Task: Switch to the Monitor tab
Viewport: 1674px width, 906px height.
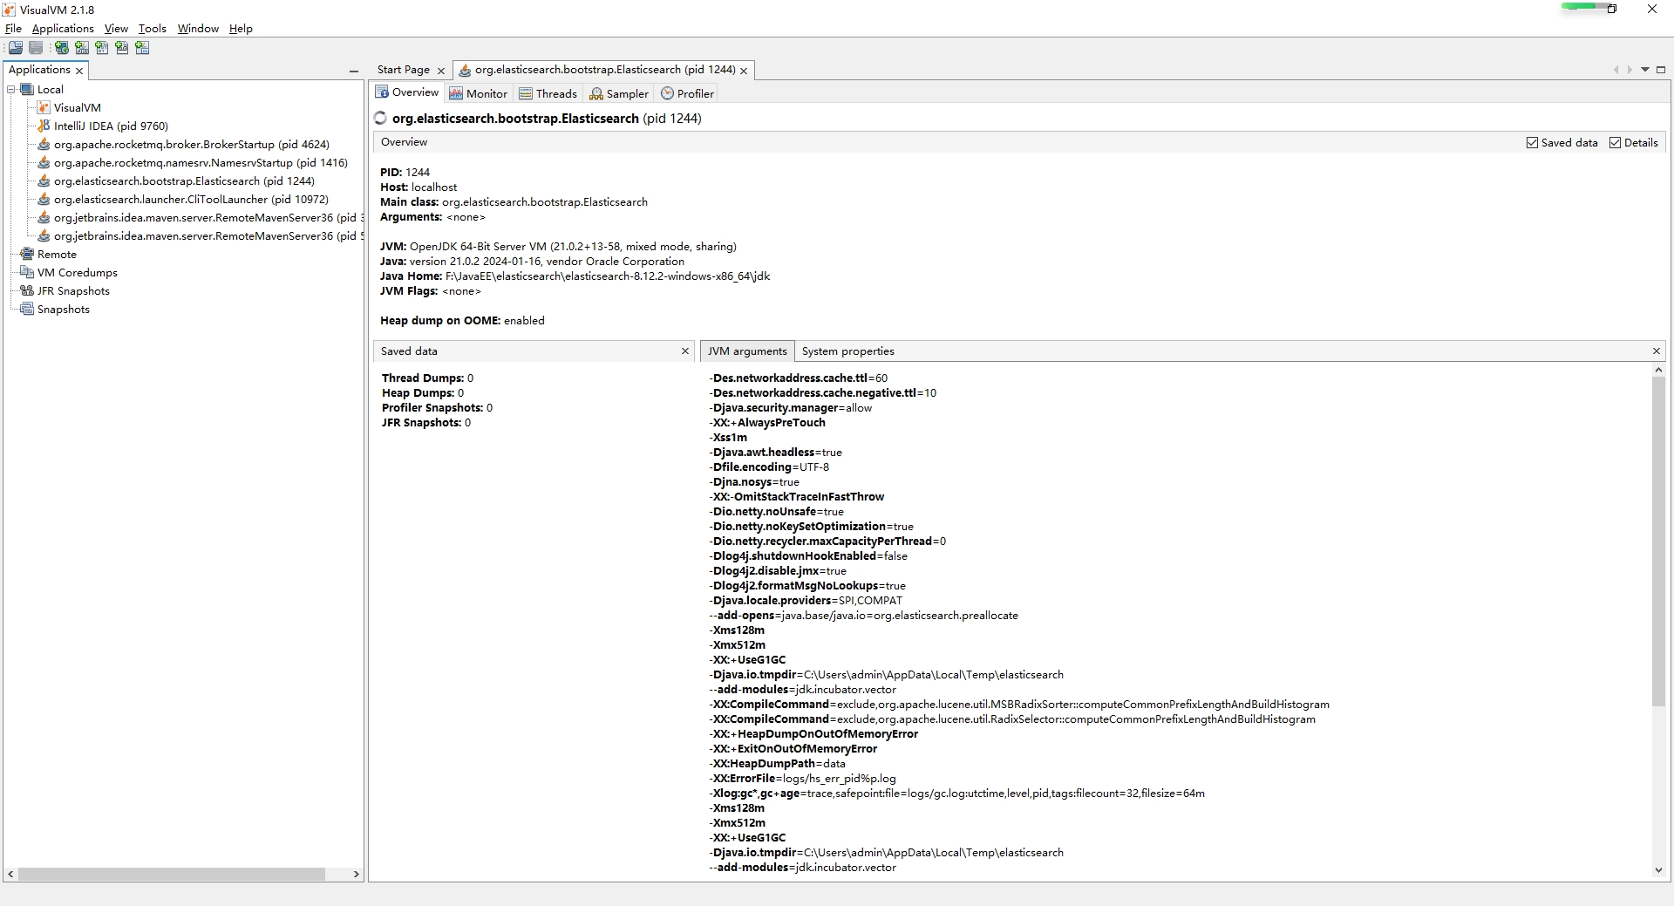Action: tap(478, 93)
